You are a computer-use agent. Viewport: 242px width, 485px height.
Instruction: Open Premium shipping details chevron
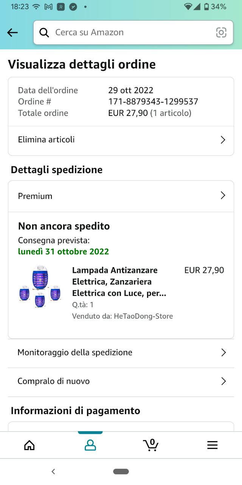pyautogui.click(x=223, y=196)
